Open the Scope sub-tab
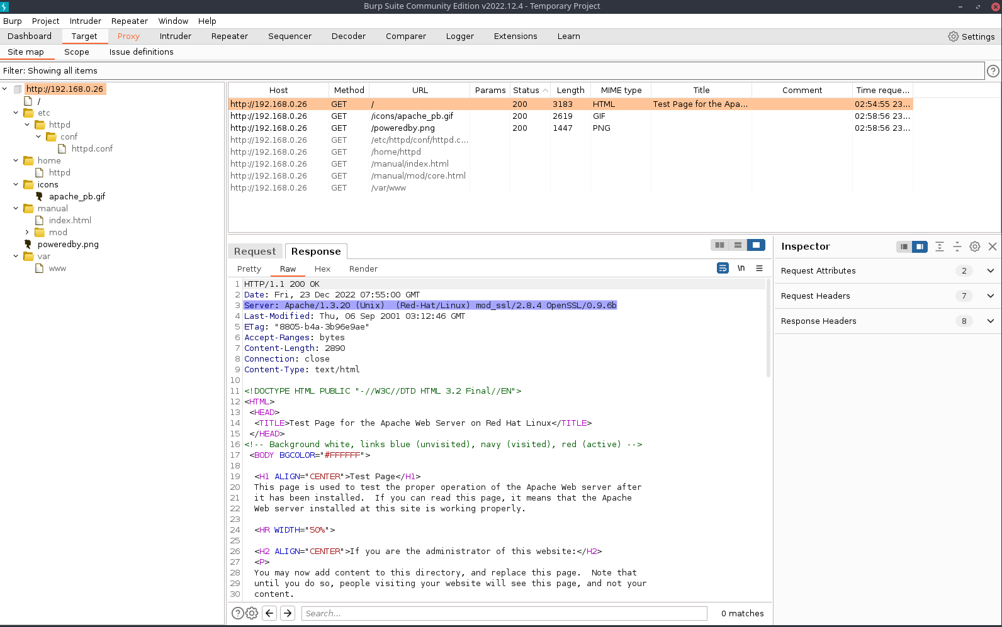The height and width of the screenshot is (627, 1002). point(77,52)
